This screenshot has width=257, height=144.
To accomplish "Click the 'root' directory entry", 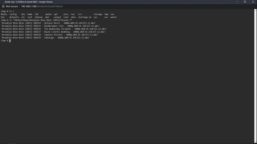I will click(66, 17).
